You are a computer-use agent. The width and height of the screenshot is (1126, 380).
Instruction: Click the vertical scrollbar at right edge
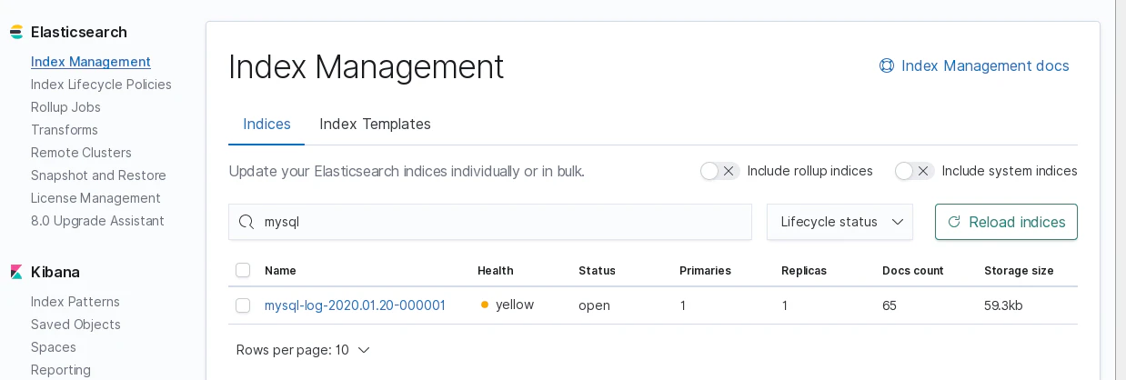[1121, 190]
